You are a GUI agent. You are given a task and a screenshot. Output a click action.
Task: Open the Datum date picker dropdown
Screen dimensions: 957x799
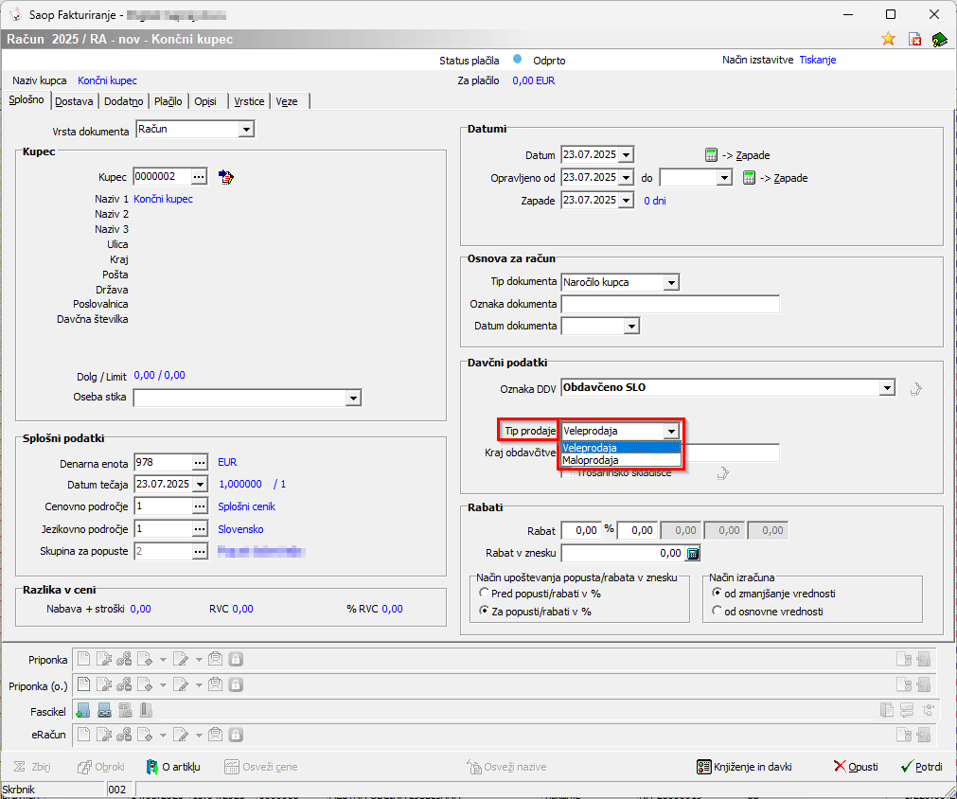[x=627, y=155]
